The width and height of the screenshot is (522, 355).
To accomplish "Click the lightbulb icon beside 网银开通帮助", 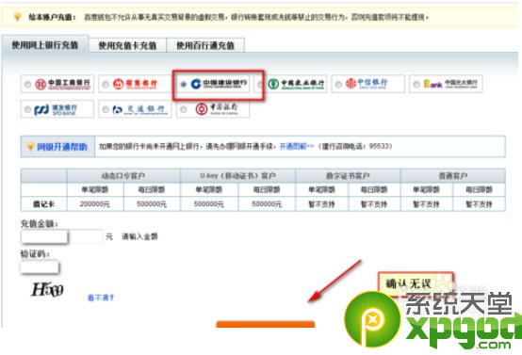I will [30, 146].
